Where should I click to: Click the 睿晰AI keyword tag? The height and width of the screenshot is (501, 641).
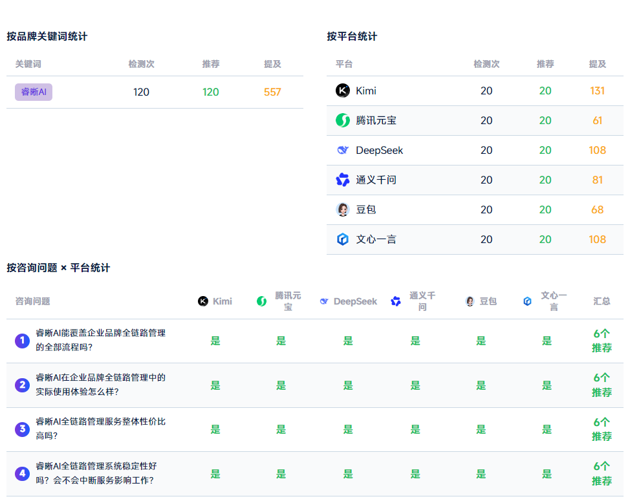34,92
